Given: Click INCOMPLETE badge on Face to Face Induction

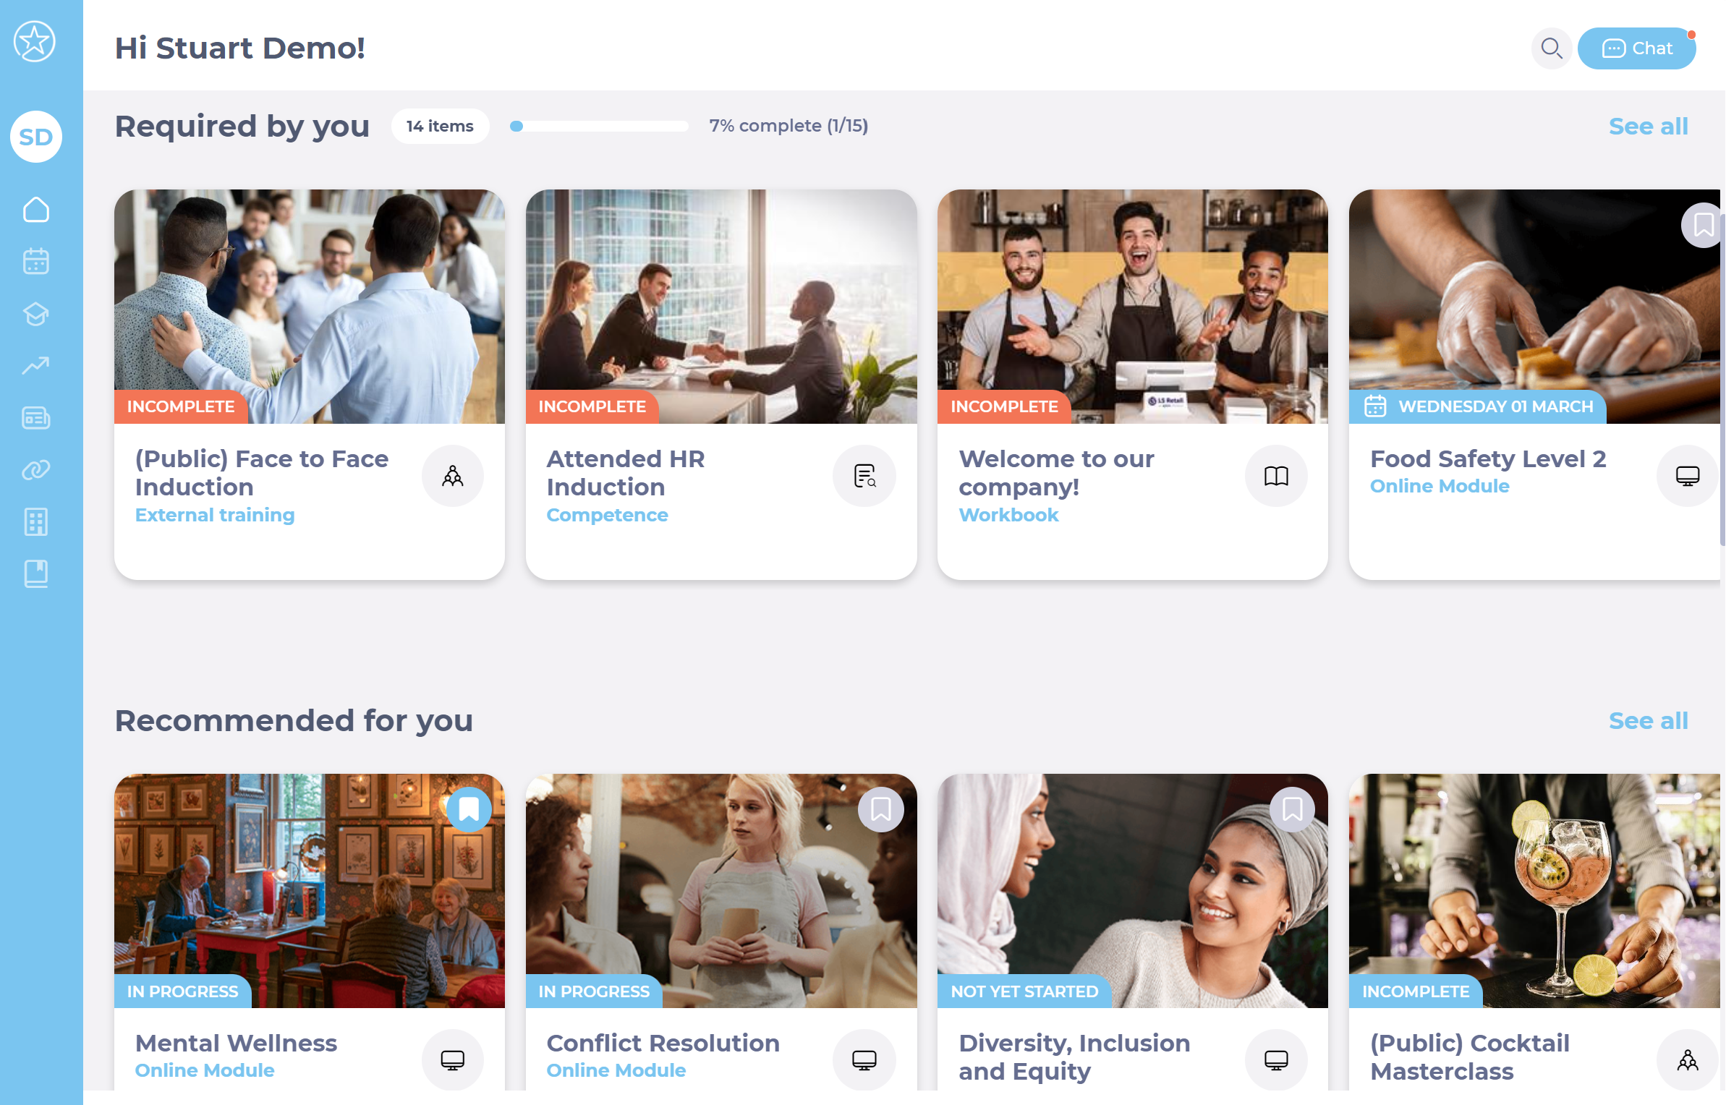Looking at the screenshot, I should (x=181, y=406).
